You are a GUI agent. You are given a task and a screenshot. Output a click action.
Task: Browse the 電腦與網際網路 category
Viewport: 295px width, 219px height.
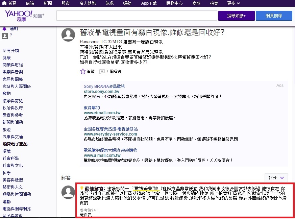[x=17, y=209]
